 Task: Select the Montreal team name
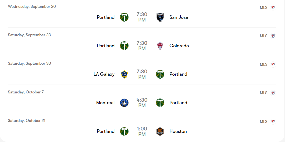[105, 103]
